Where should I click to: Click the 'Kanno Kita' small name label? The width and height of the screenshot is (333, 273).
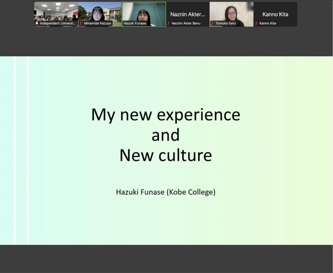point(268,23)
